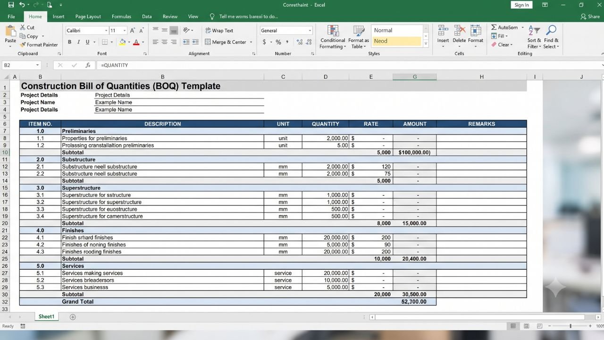Switch to the Insert ribbon tab
Screen dimensions: 604x340
click(59, 17)
